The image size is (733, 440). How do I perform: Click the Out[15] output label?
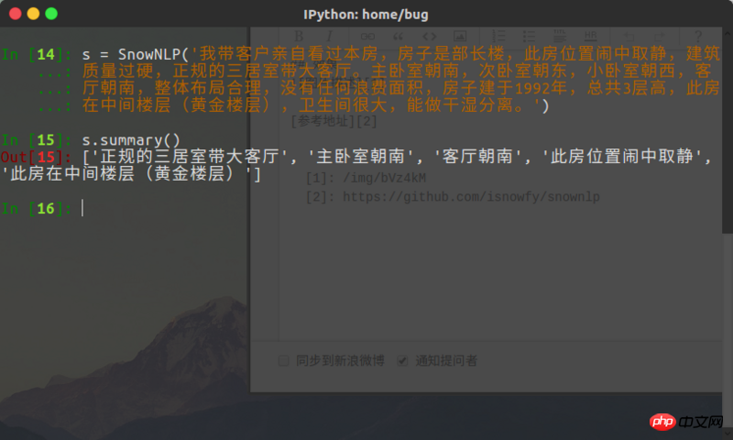pos(36,157)
